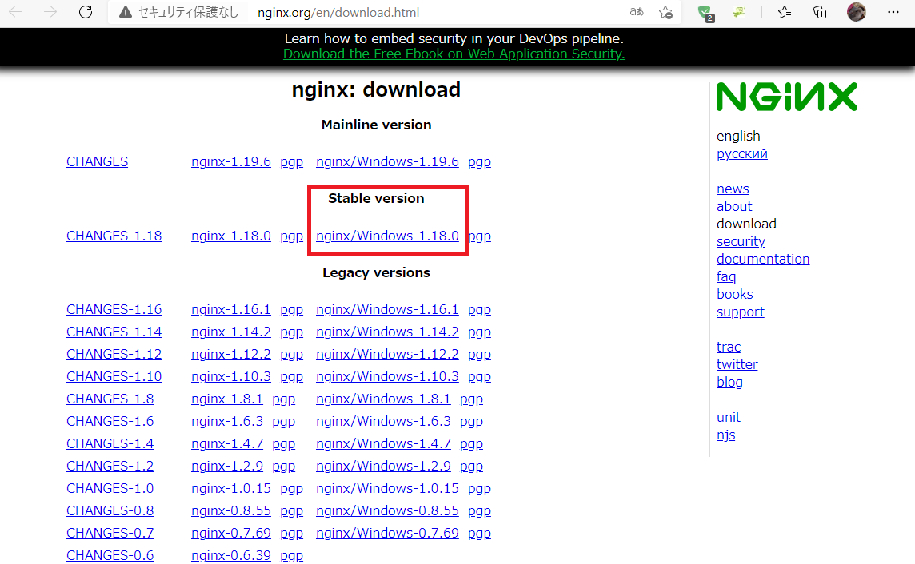915x564 pixels.
Task: Open the njs link in sidebar
Action: pyautogui.click(x=725, y=435)
